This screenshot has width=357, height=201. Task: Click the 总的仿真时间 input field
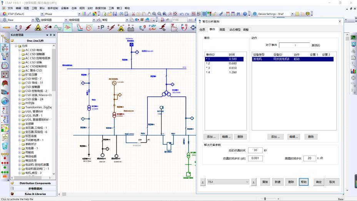255,150
